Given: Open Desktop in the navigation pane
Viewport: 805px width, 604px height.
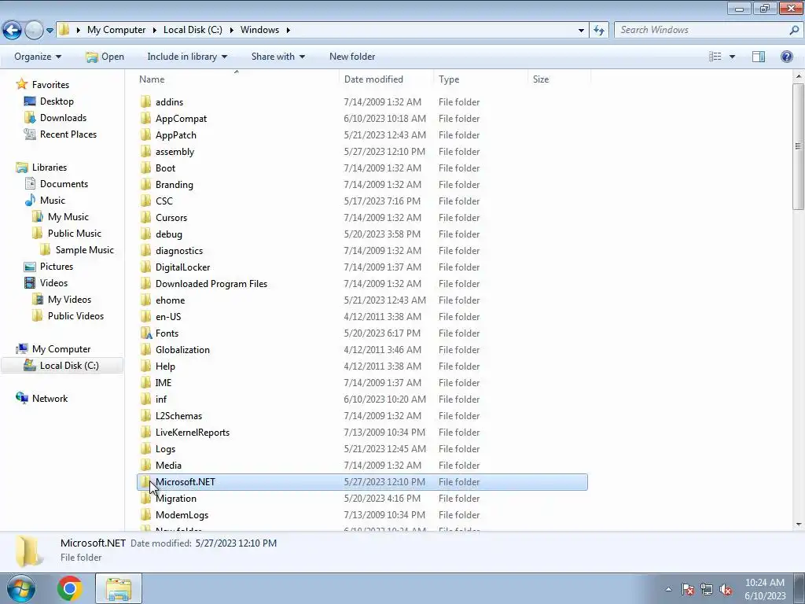Looking at the screenshot, I should [57, 101].
